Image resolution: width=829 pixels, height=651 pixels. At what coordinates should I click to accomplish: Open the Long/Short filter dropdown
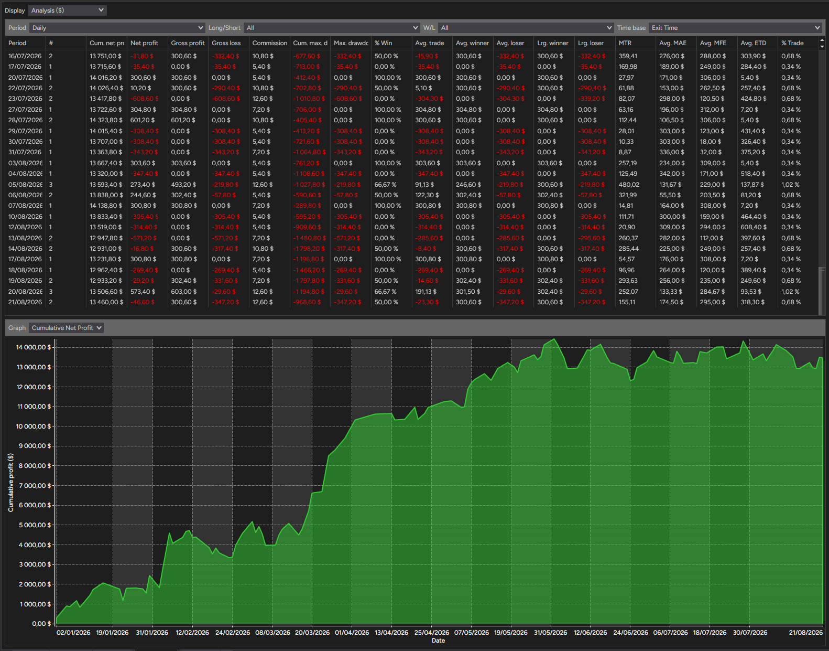tap(332, 28)
